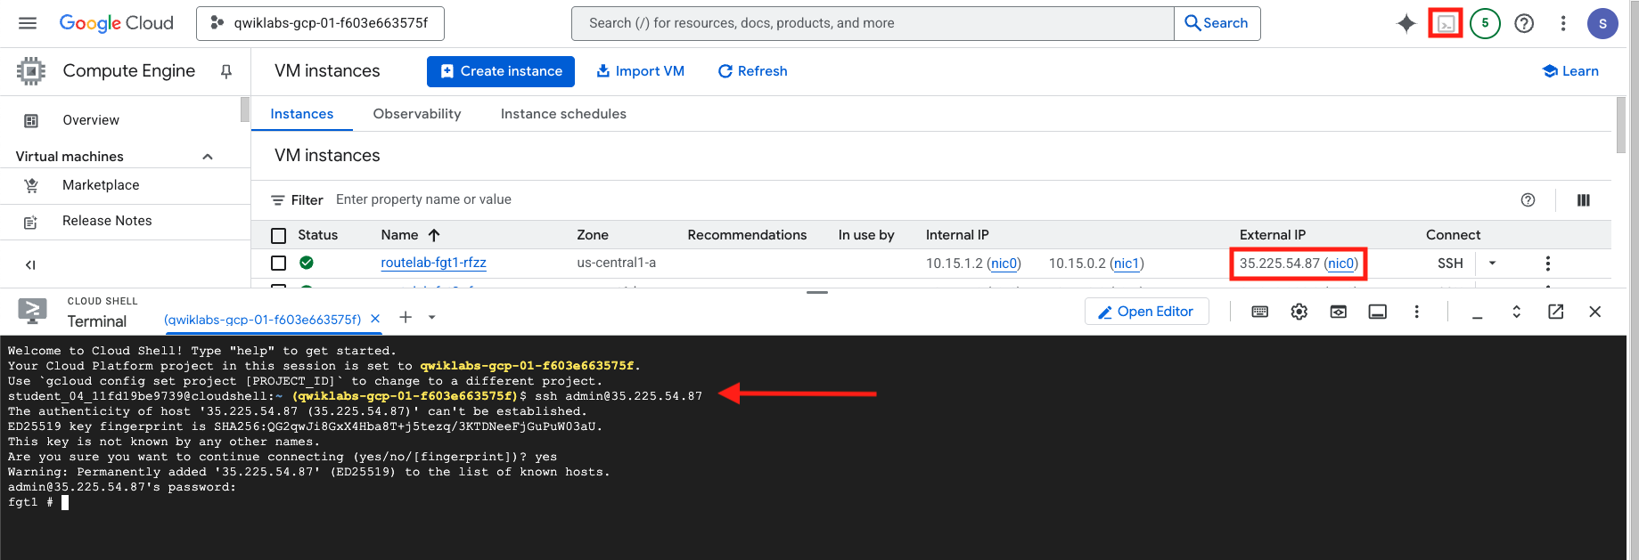Viewport: 1639px width, 560px height.
Task: Switch to the Instances tab
Action: click(x=302, y=114)
